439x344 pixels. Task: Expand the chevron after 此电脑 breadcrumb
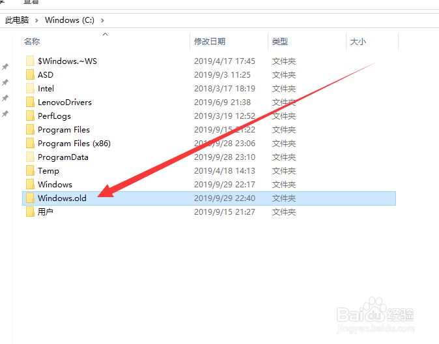[36, 20]
